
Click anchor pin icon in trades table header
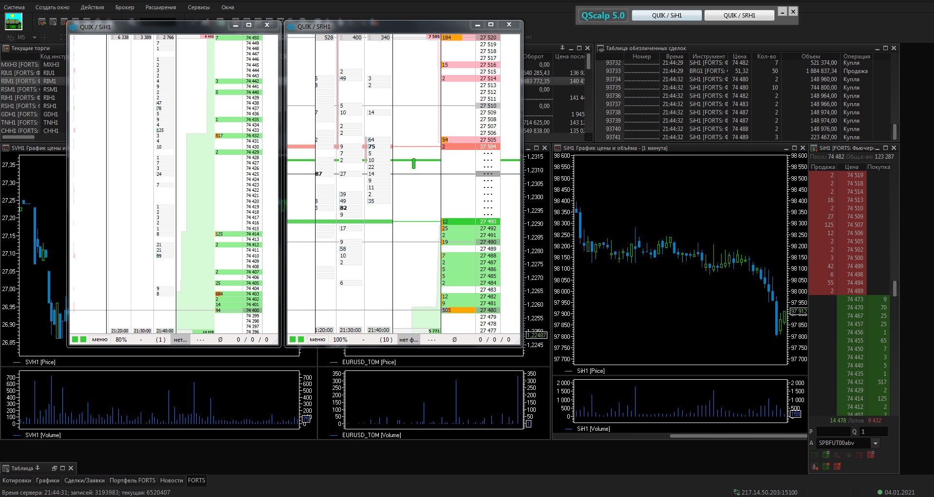[562, 48]
